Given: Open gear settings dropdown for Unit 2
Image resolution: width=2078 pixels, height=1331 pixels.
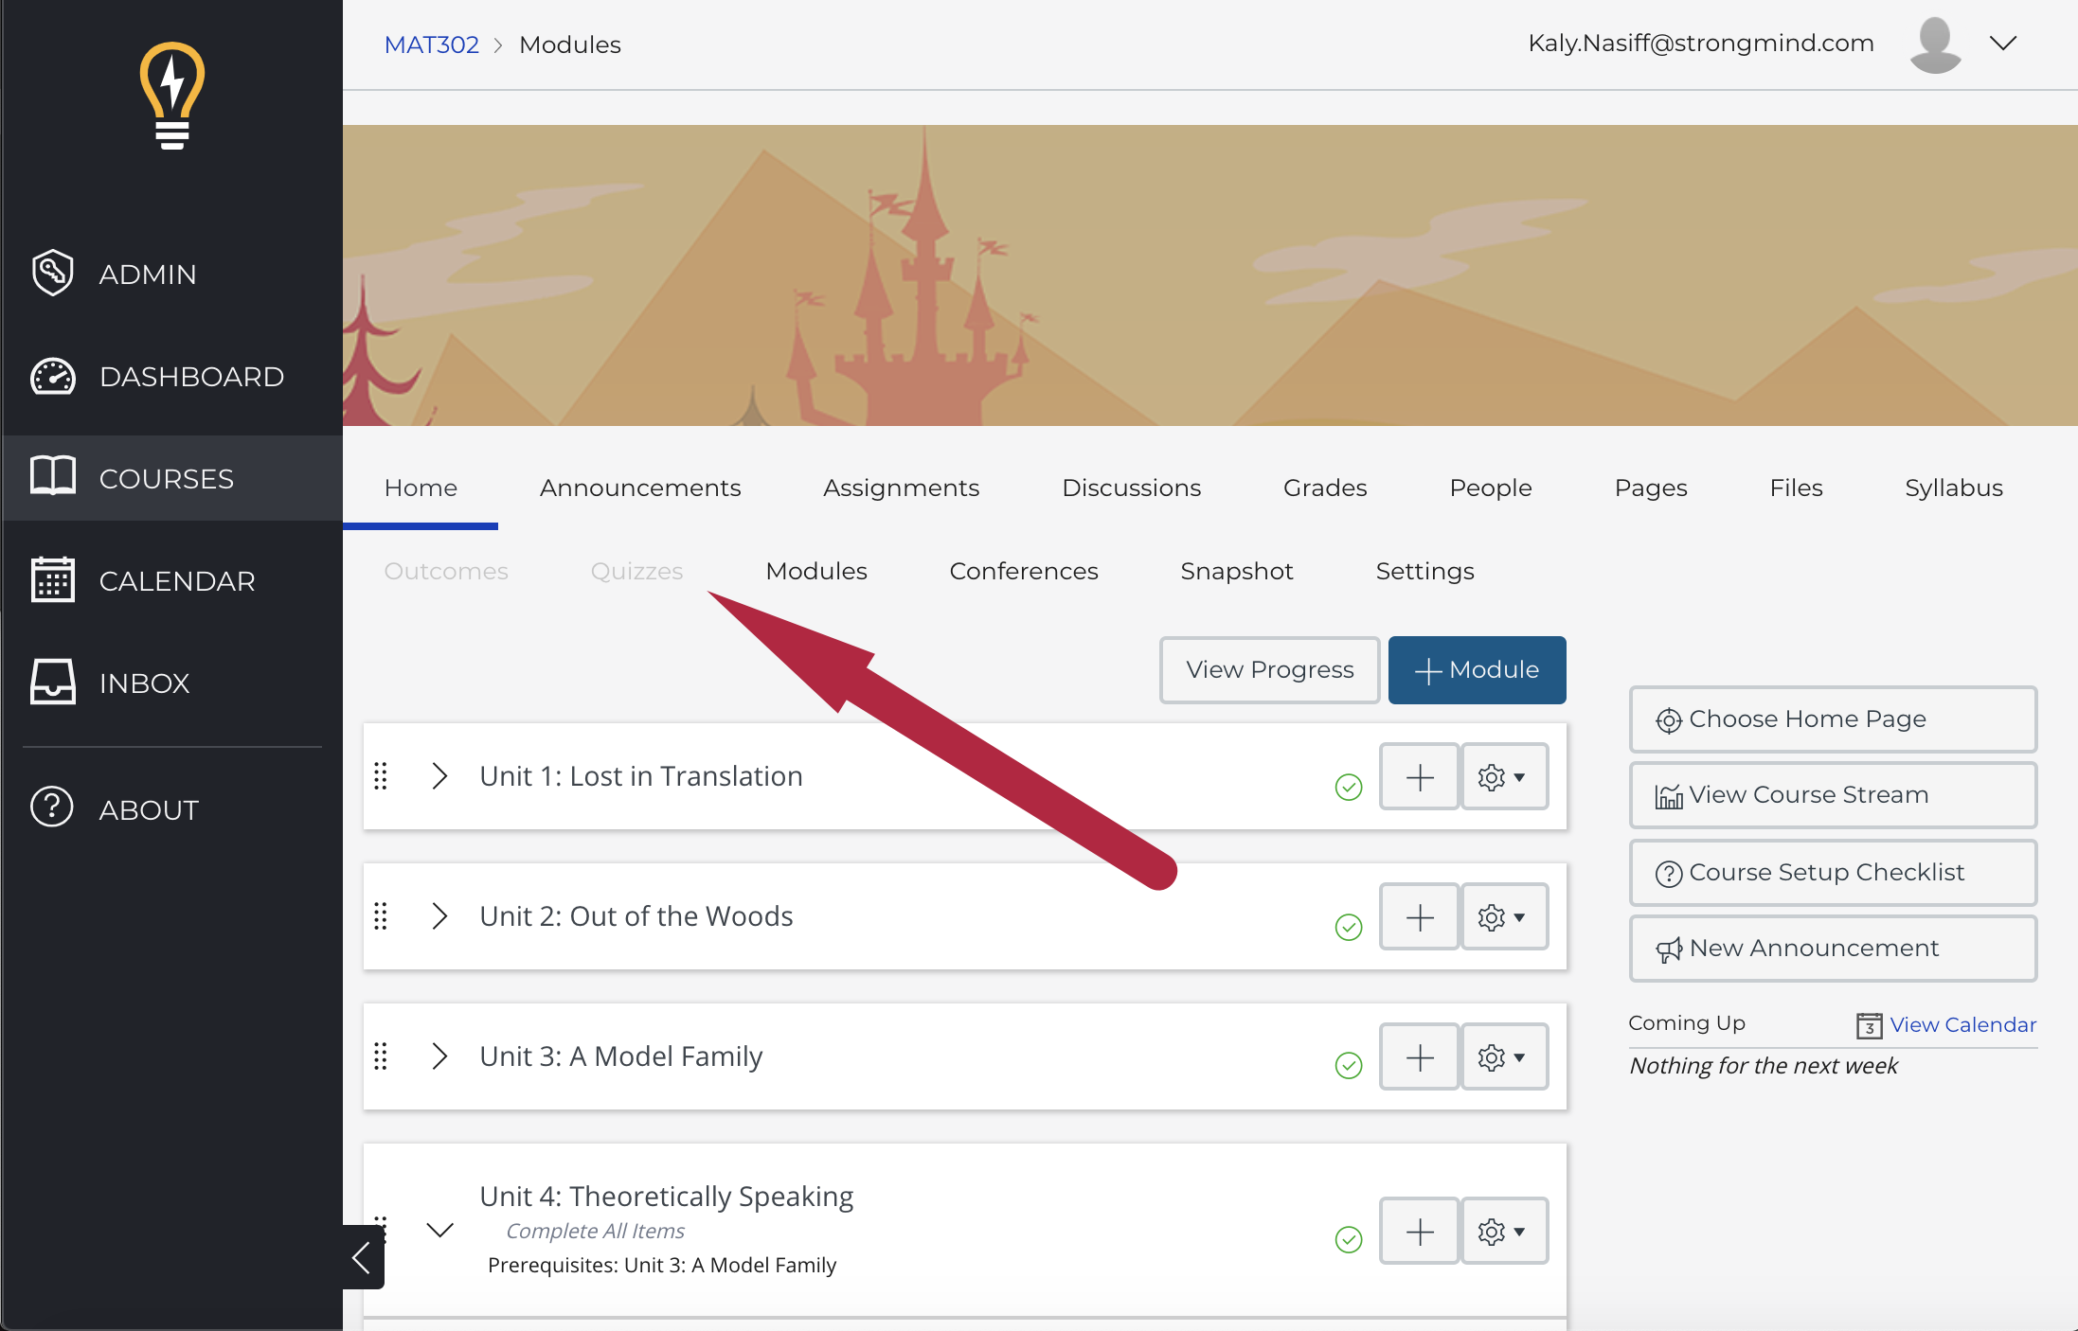Looking at the screenshot, I should pyautogui.click(x=1503, y=917).
